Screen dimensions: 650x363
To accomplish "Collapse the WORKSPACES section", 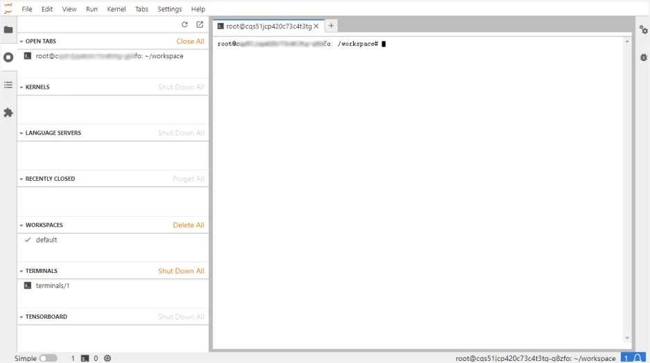I will tap(21, 225).
